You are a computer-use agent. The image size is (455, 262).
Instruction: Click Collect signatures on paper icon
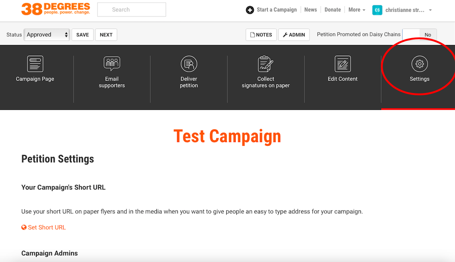tap(266, 64)
